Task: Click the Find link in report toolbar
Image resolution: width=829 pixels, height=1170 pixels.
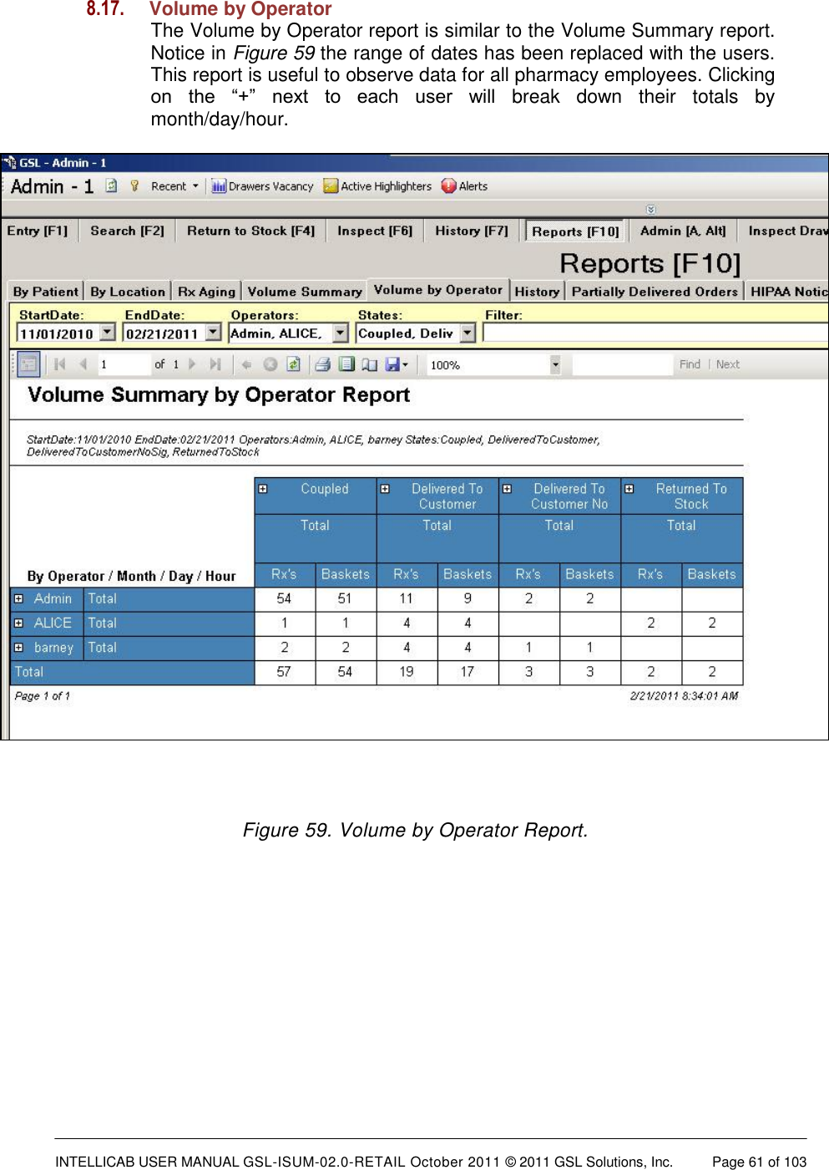Action: point(690,364)
